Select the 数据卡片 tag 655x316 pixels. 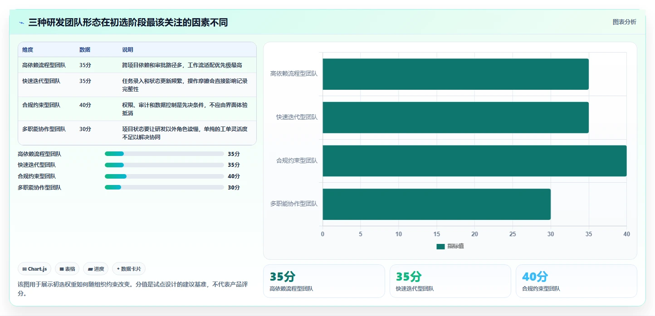[129, 269]
